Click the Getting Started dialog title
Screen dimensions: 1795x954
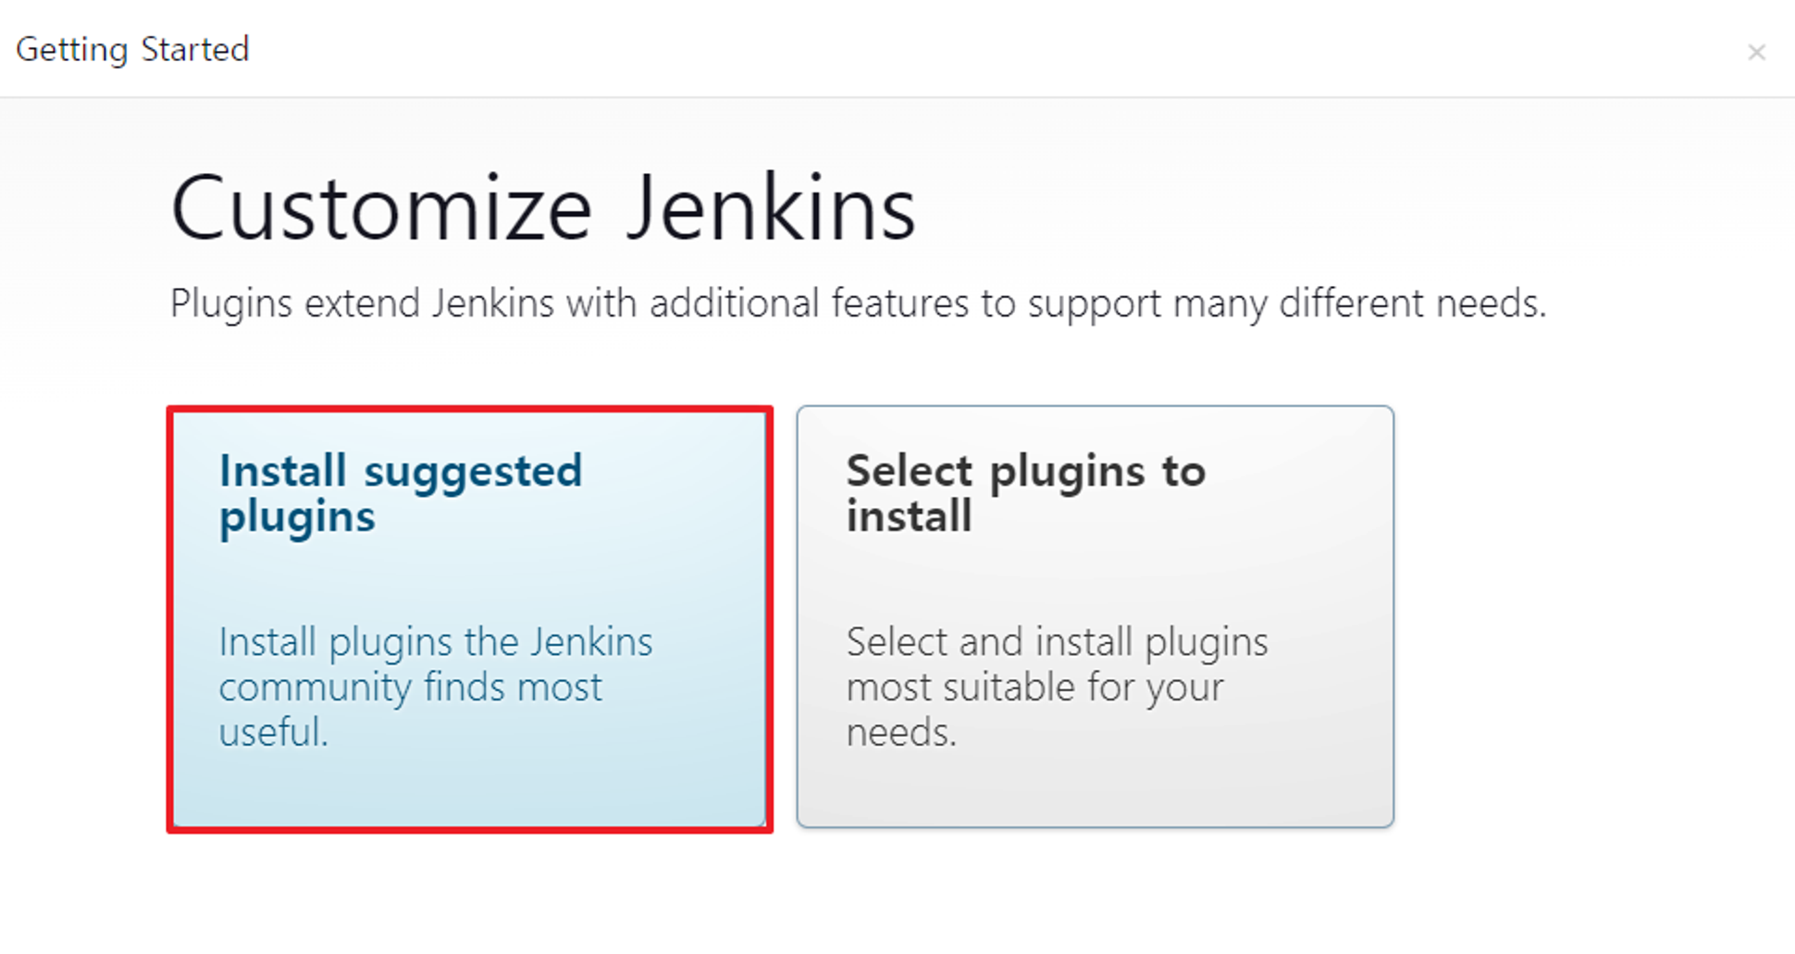[133, 49]
